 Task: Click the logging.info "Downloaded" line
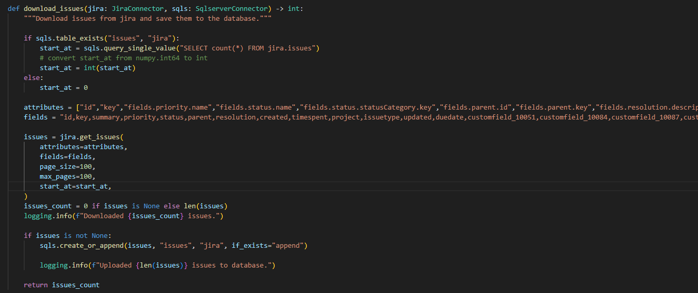tap(124, 216)
